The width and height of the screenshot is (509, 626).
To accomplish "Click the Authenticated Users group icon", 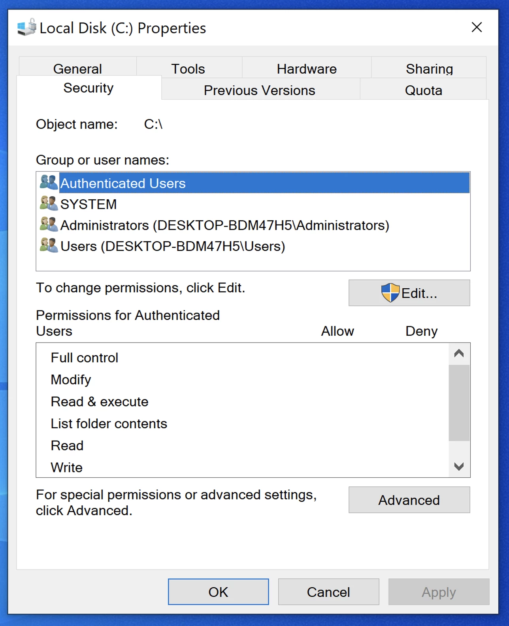I will click(49, 182).
